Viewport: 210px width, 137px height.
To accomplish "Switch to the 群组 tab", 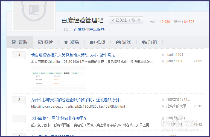I will coord(149,42).
